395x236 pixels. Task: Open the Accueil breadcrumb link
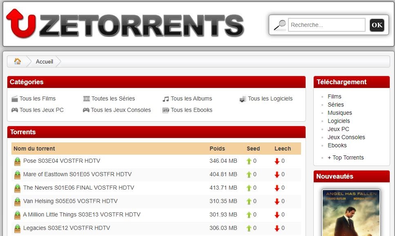(x=45, y=61)
